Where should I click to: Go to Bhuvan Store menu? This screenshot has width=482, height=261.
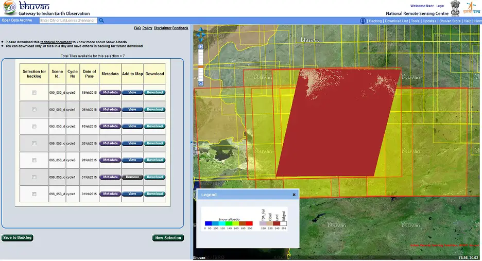click(450, 21)
